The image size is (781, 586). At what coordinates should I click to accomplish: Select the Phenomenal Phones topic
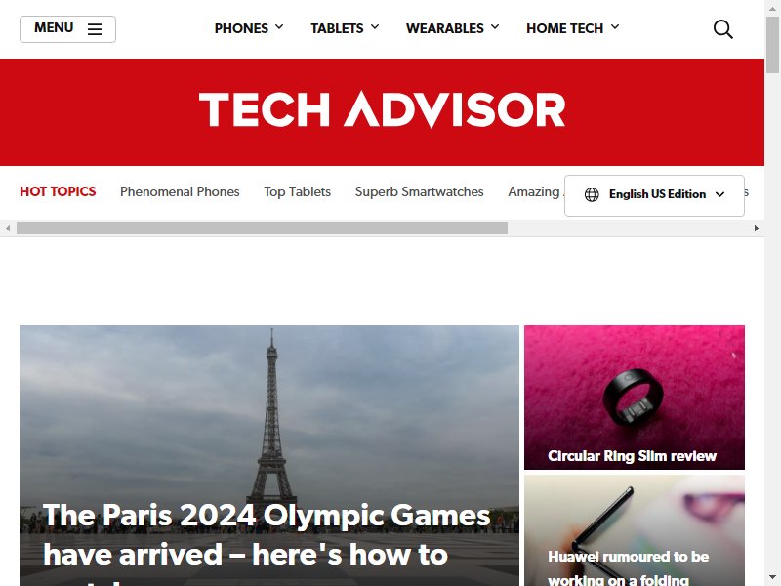180,191
